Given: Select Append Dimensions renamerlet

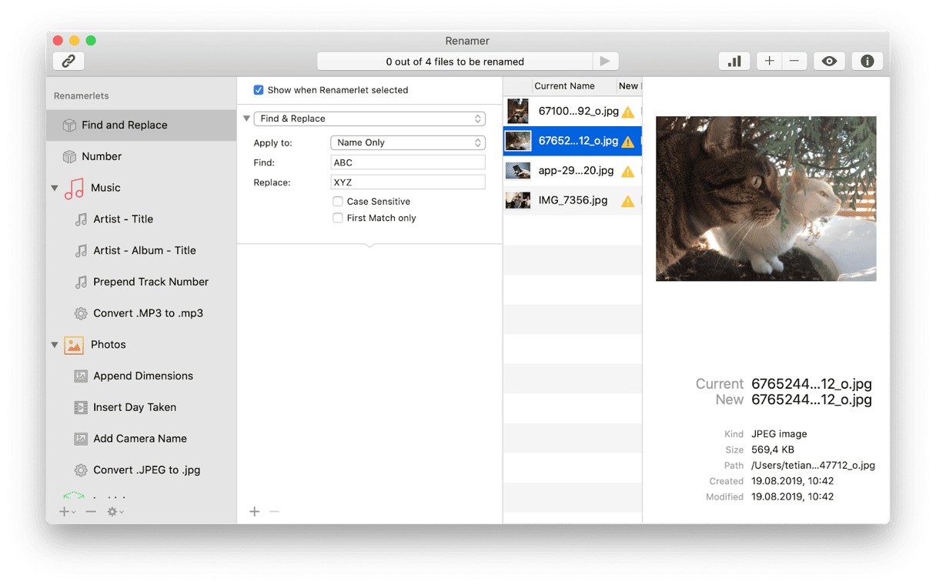Looking at the screenshot, I should 142,376.
